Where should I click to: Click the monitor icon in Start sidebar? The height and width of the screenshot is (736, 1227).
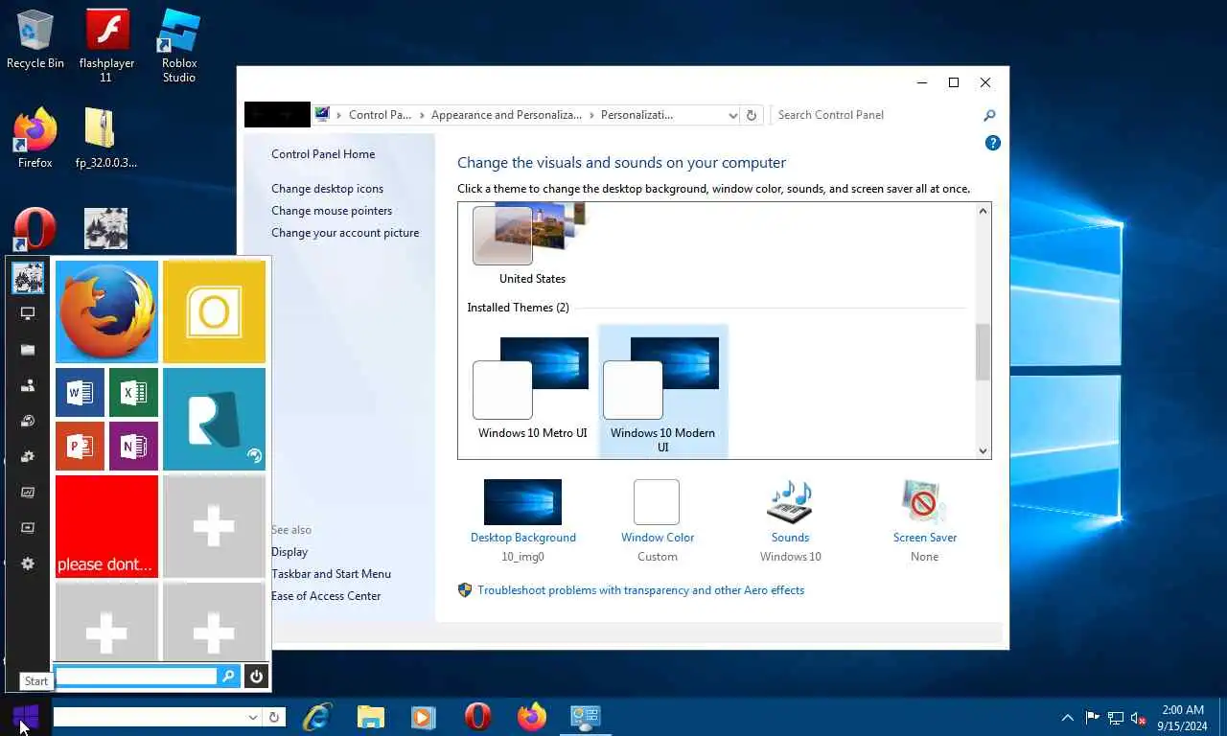[28, 313]
